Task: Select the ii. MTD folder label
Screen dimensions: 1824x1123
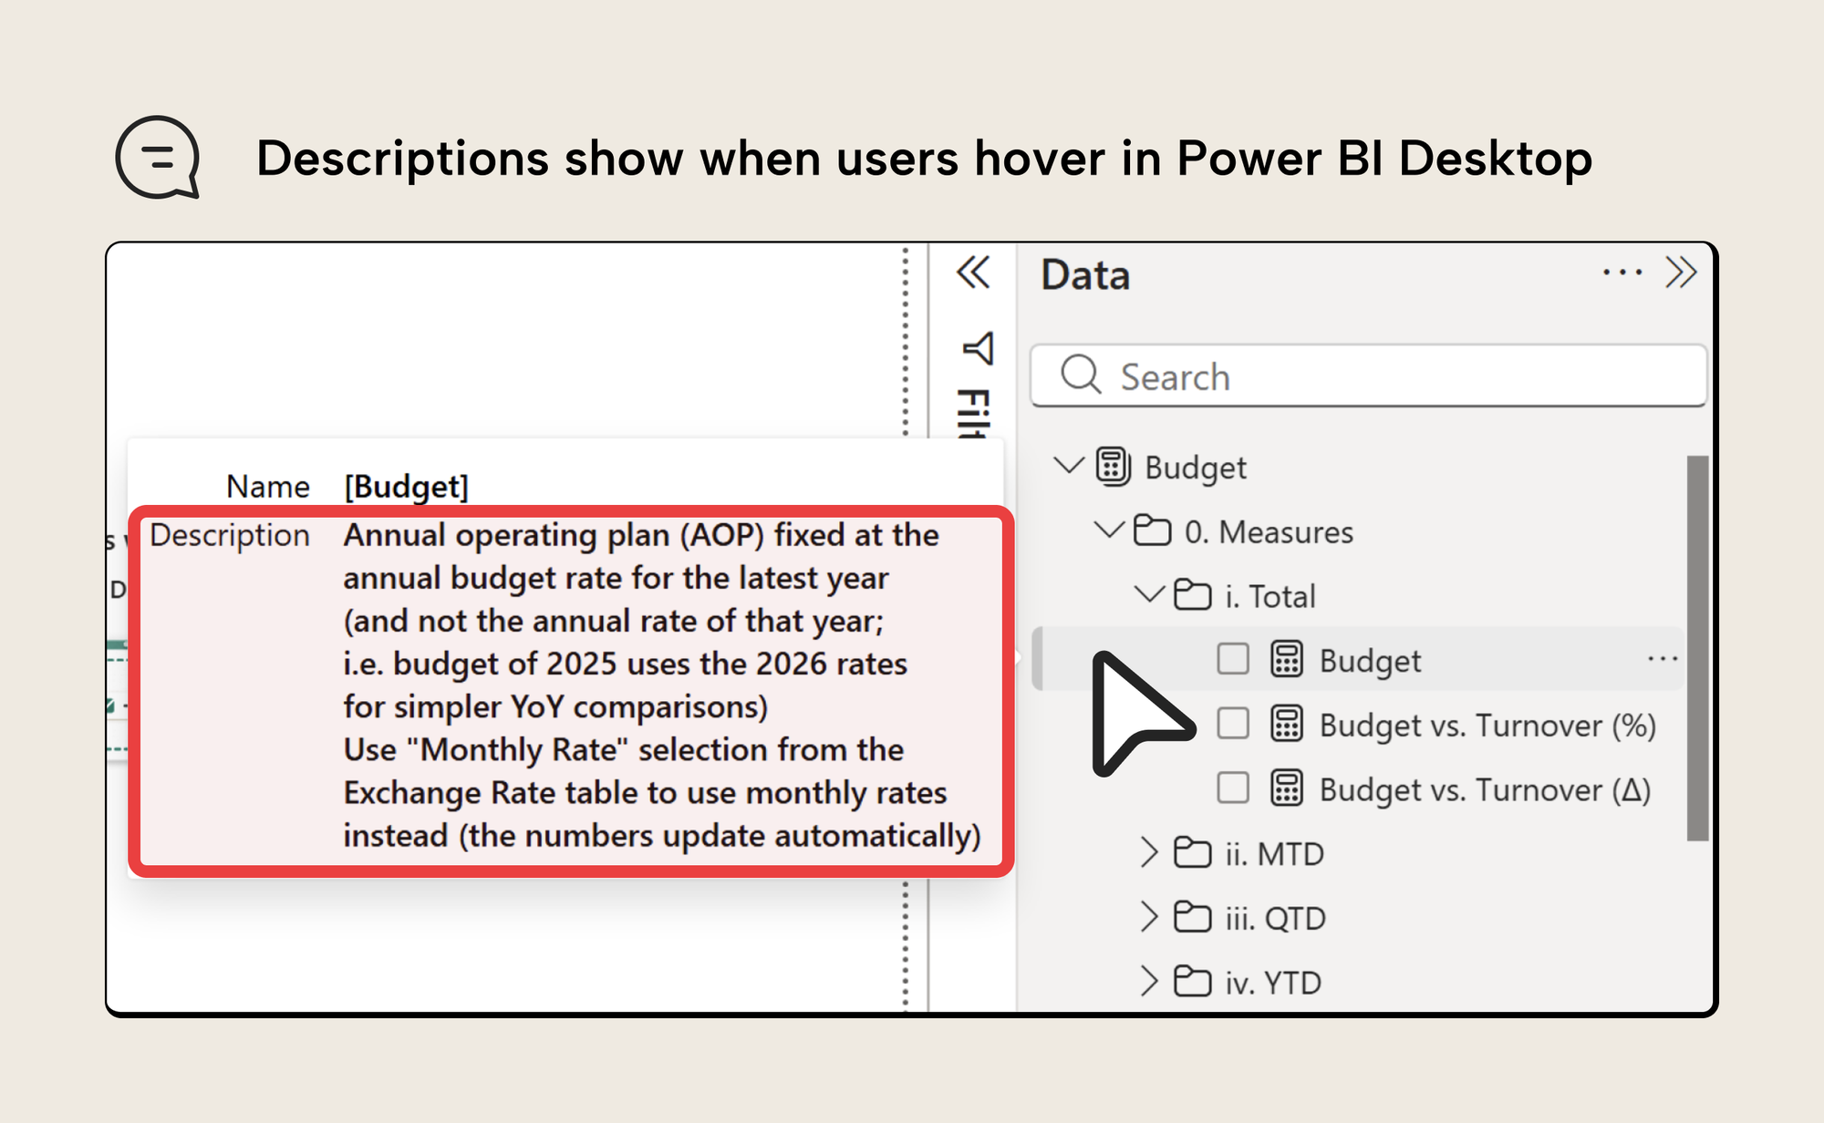Action: 1274,854
